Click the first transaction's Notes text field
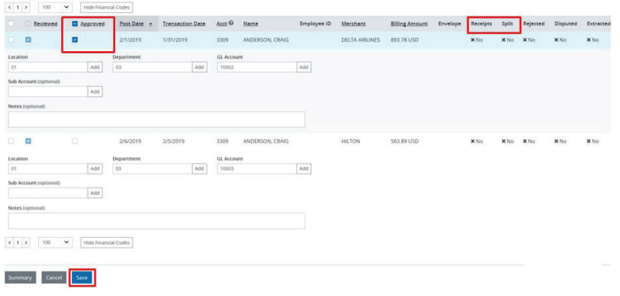The height and width of the screenshot is (296, 620). pyautogui.click(x=156, y=119)
